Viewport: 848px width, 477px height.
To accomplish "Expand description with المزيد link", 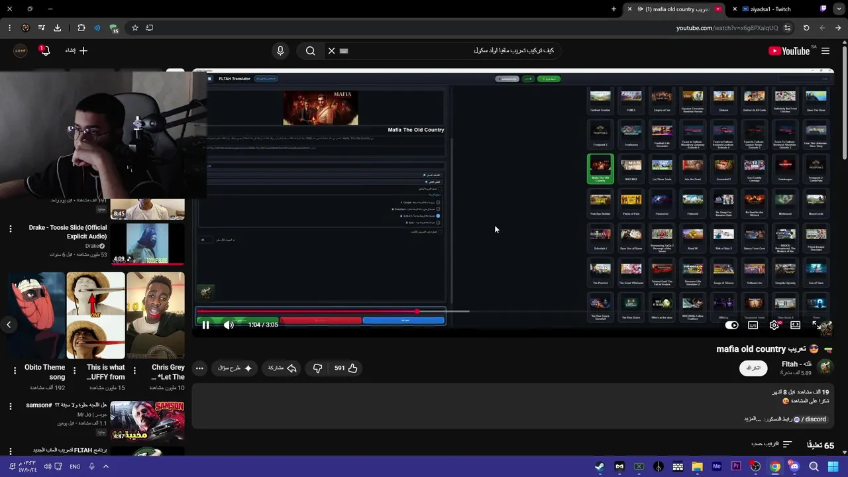I will (752, 419).
